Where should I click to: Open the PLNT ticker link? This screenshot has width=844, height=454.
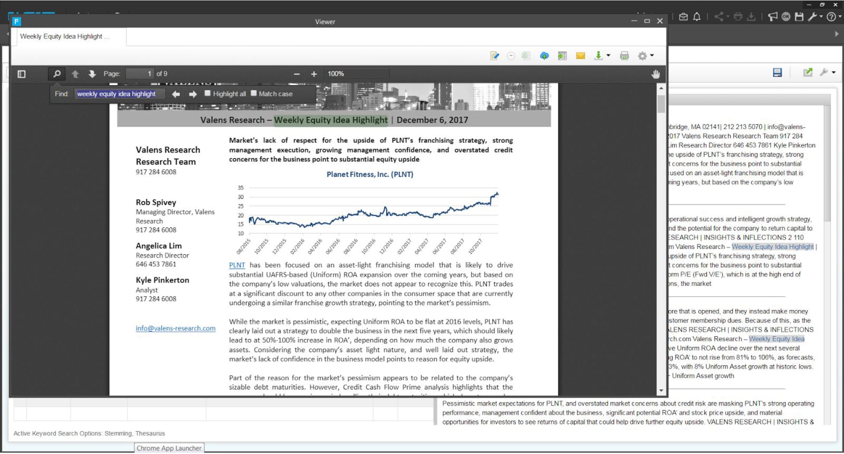pos(237,265)
